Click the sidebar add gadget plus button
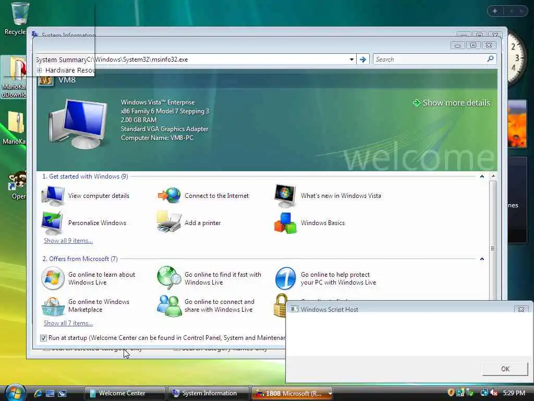 [495, 11]
